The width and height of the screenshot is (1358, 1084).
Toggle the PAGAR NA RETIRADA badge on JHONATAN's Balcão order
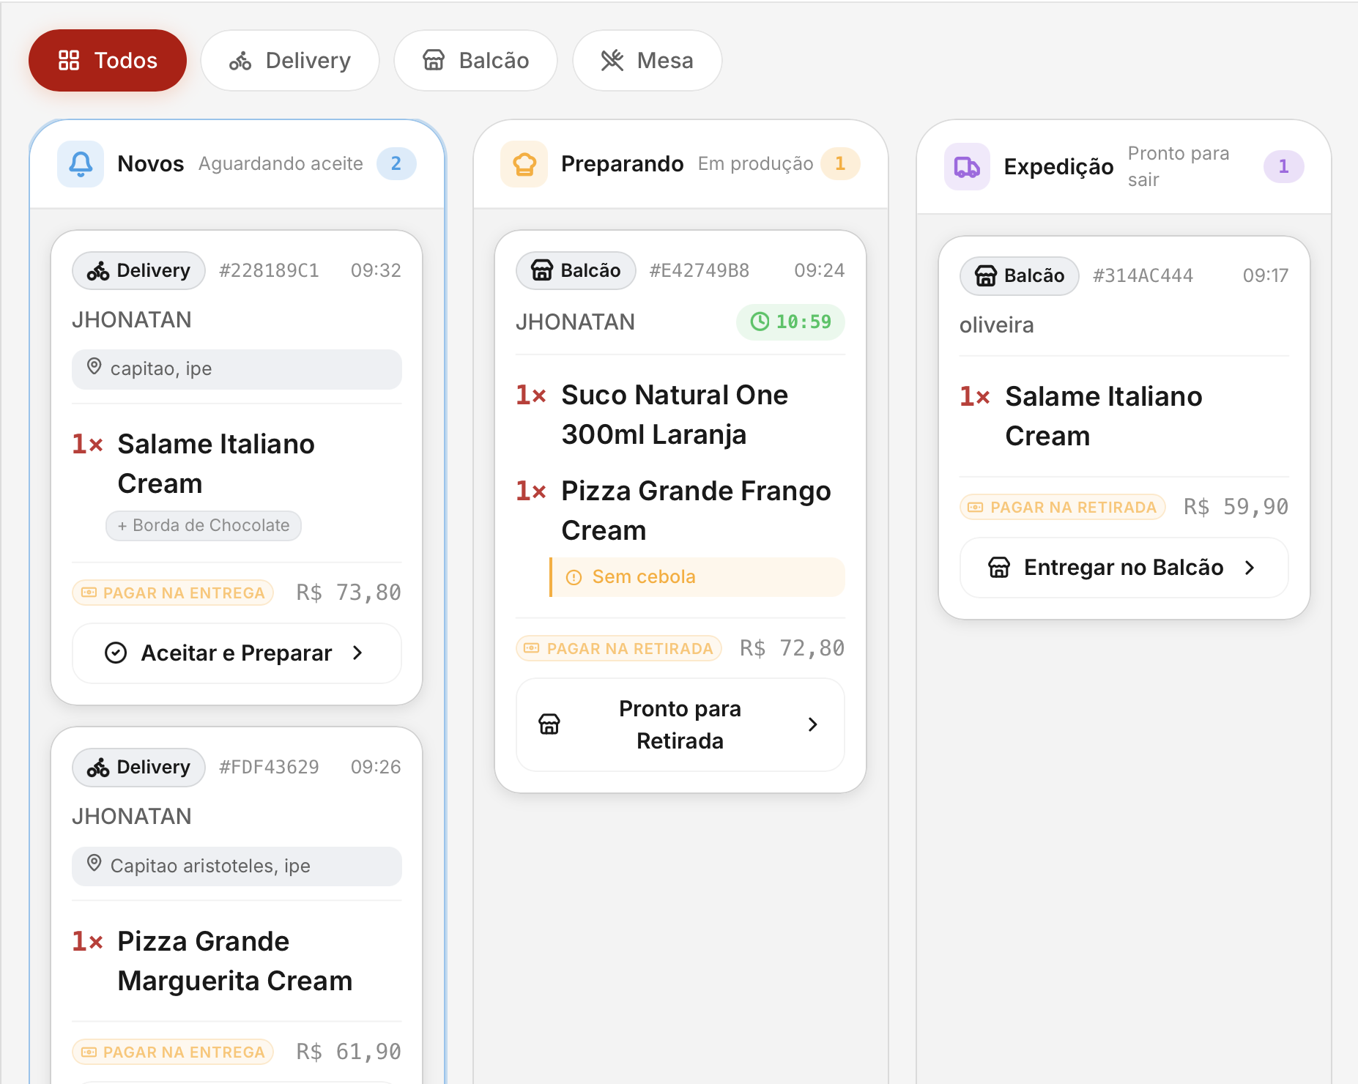pos(619,648)
